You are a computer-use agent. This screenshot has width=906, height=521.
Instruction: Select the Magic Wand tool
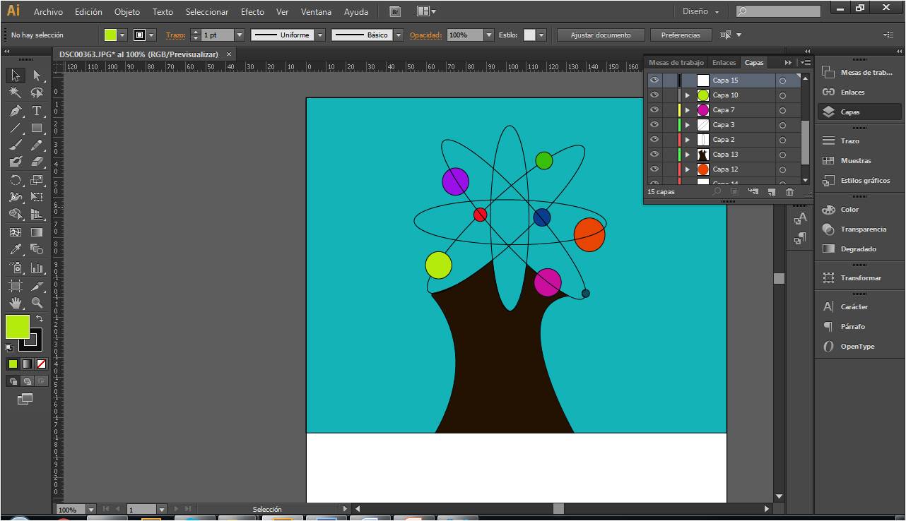[x=16, y=93]
